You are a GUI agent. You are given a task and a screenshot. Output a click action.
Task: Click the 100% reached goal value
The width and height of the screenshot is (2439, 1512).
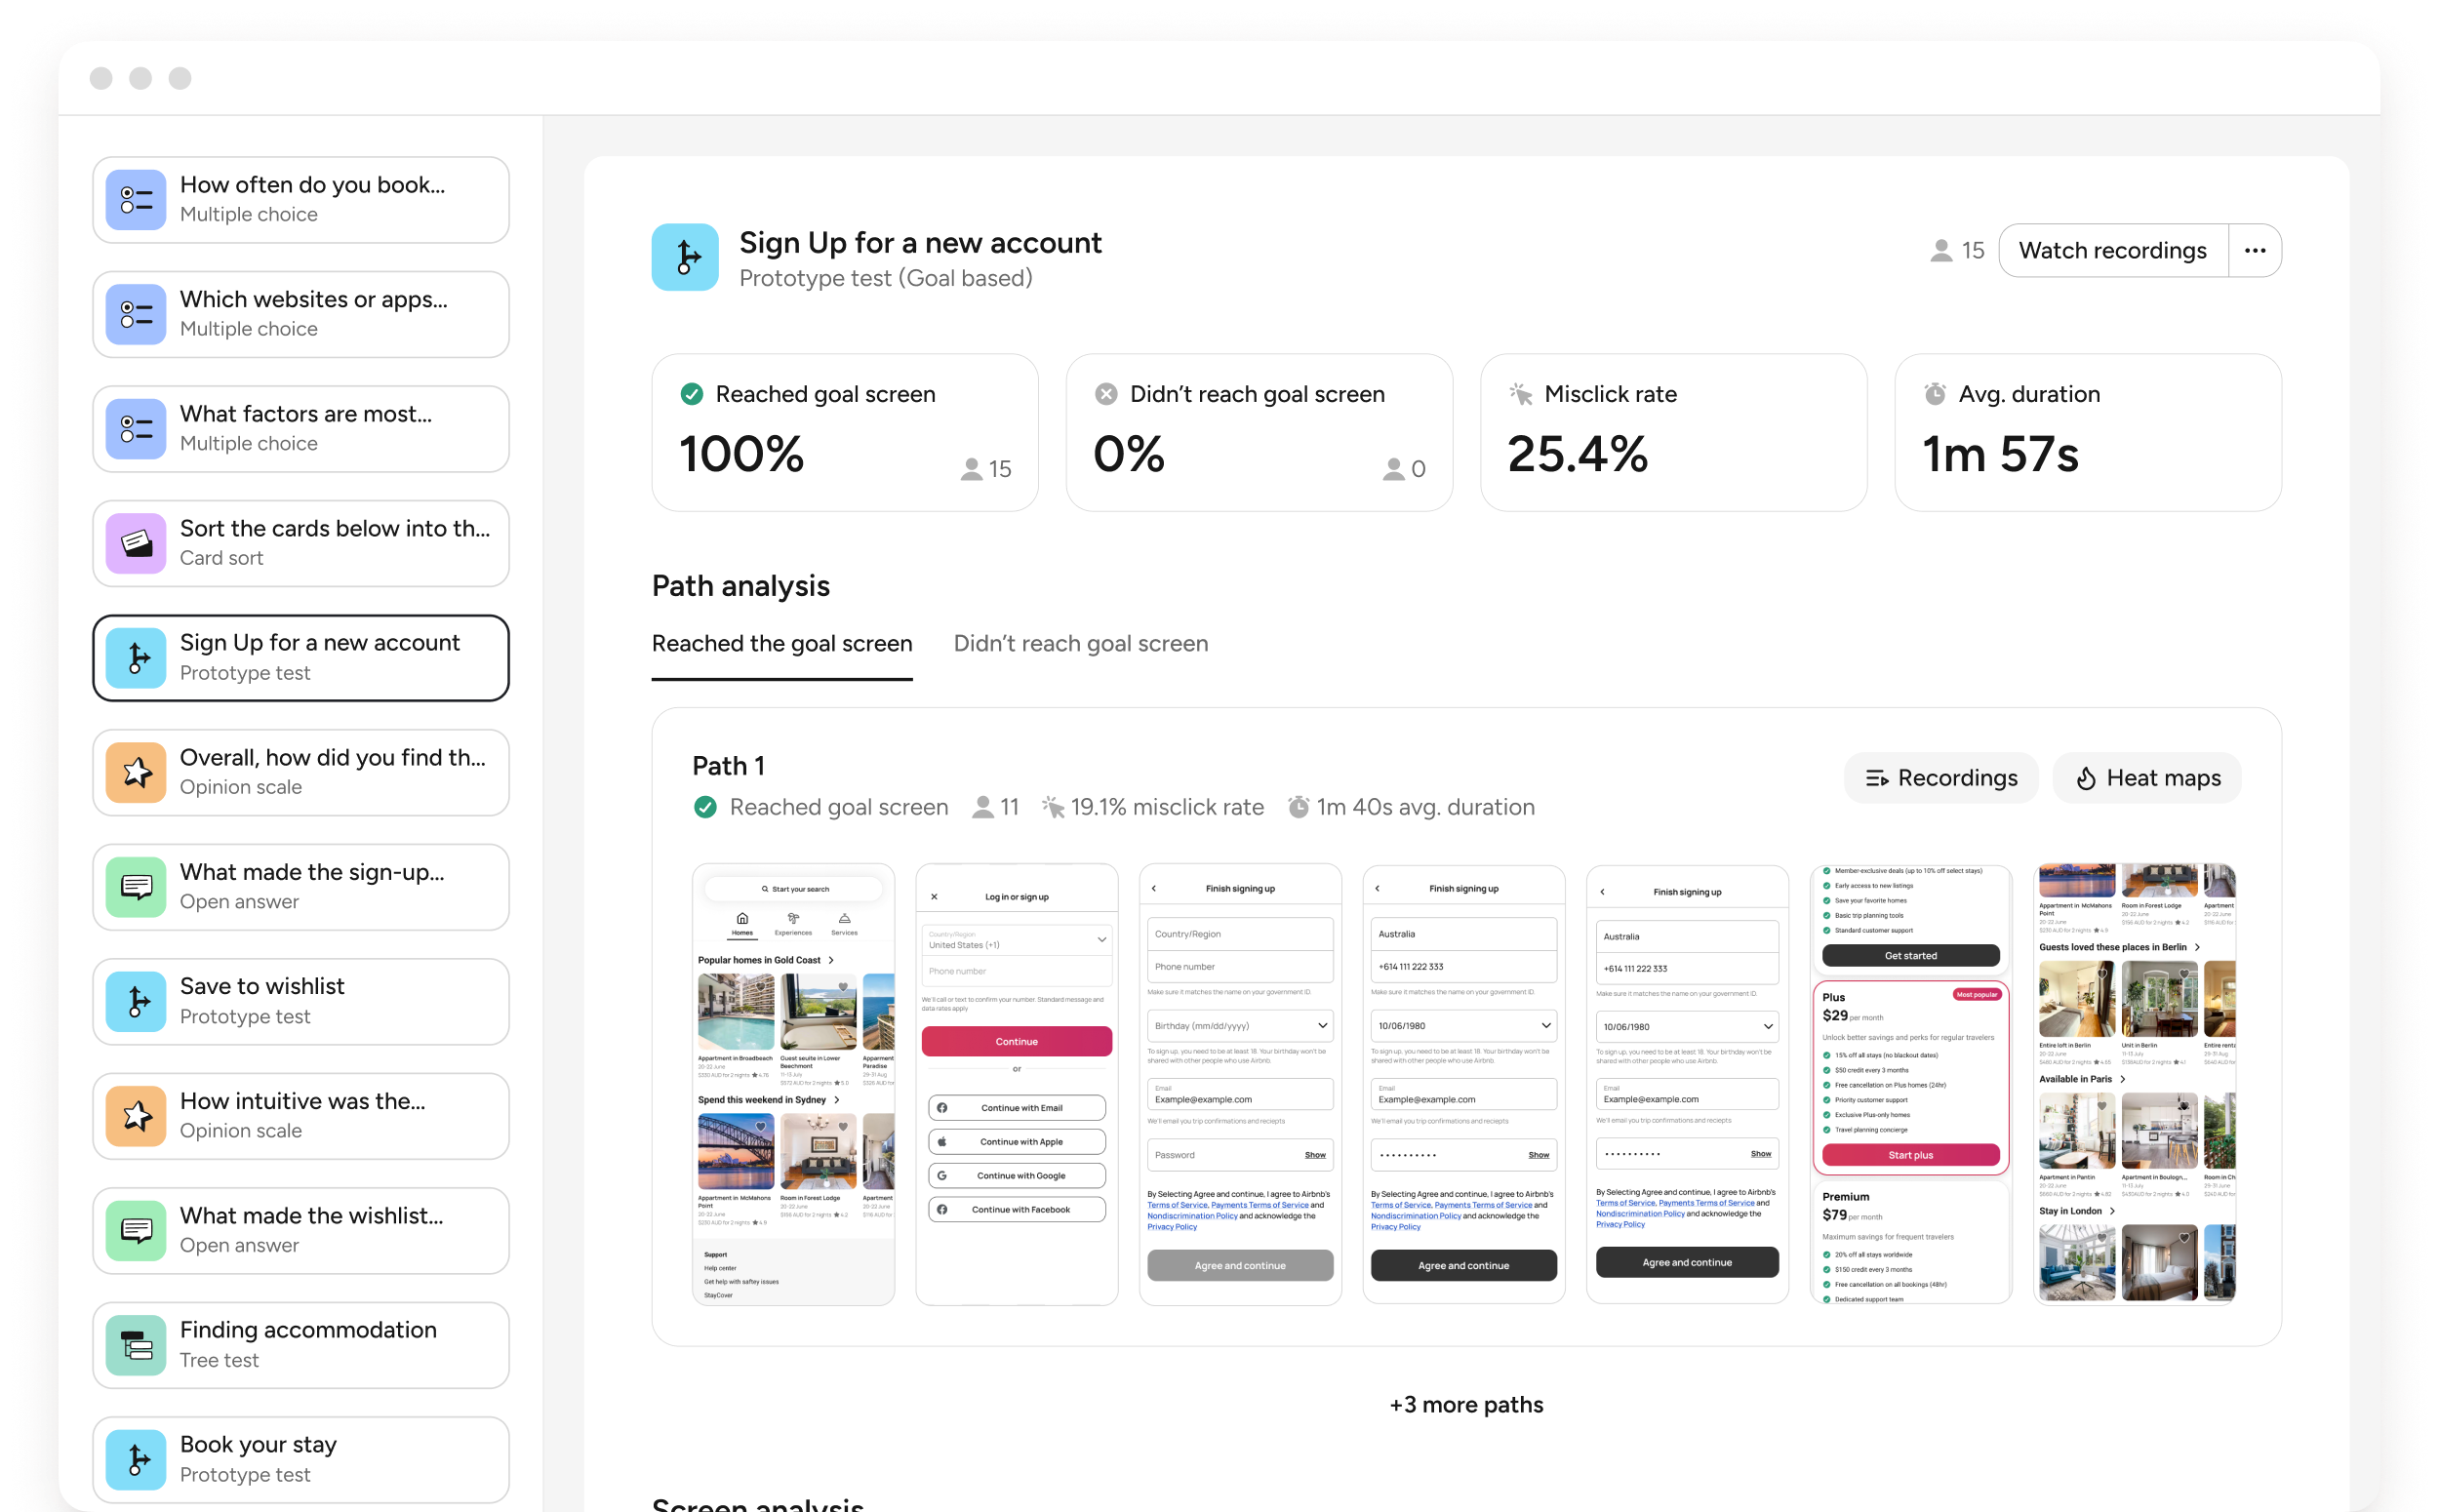tap(741, 454)
